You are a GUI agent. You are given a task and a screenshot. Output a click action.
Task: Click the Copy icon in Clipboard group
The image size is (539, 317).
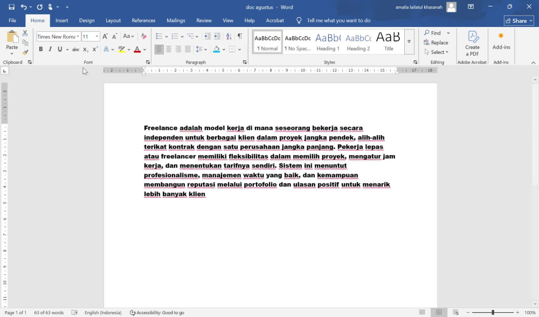25,43
